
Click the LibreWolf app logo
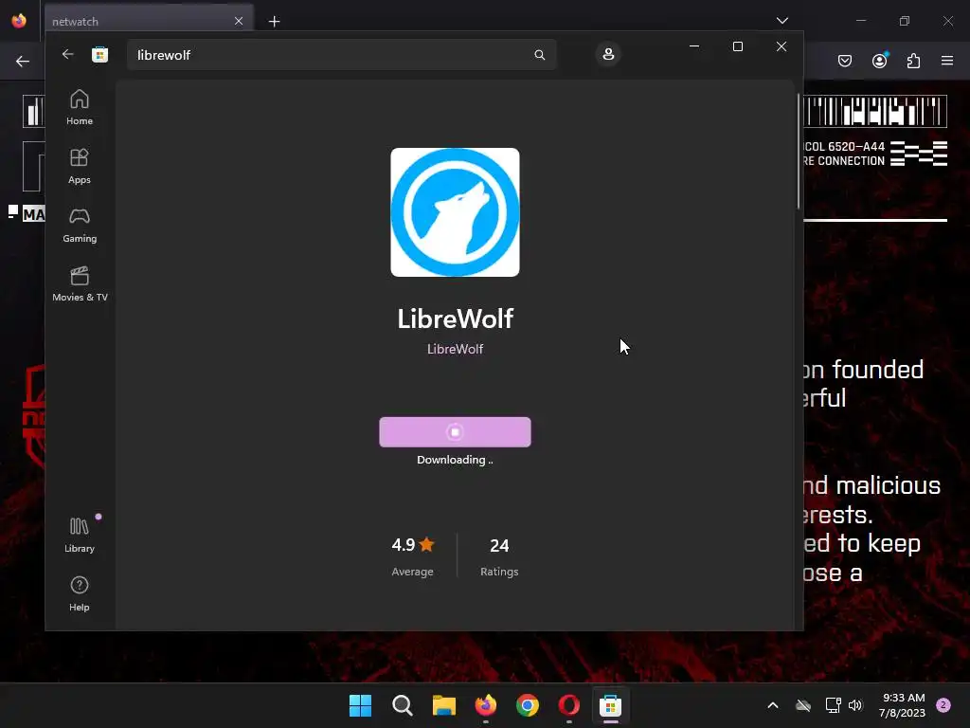(x=455, y=211)
